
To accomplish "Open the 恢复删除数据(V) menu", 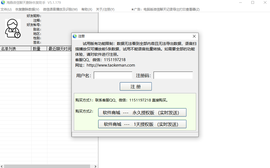I will (27, 9).
